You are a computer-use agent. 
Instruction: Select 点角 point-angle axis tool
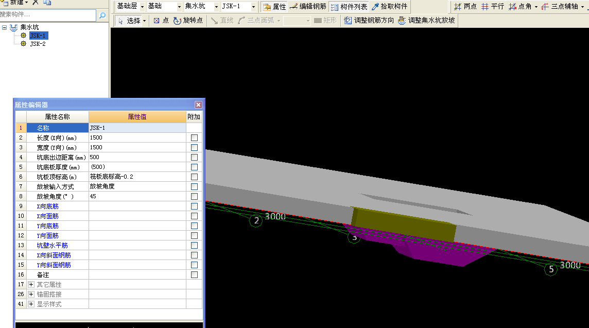pos(520,6)
